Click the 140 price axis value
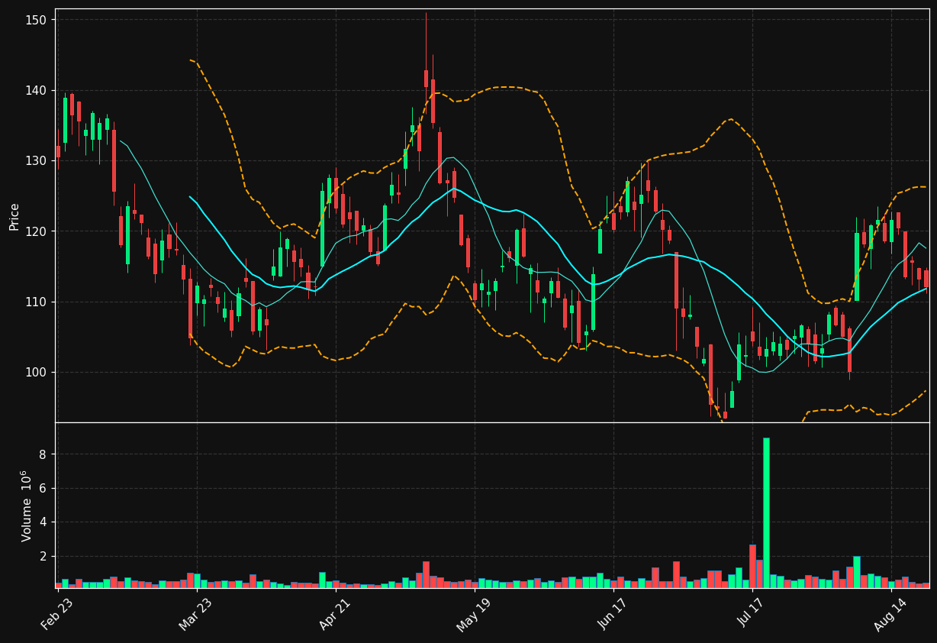This screenshot has height=643, width=937. pos(36,90)
